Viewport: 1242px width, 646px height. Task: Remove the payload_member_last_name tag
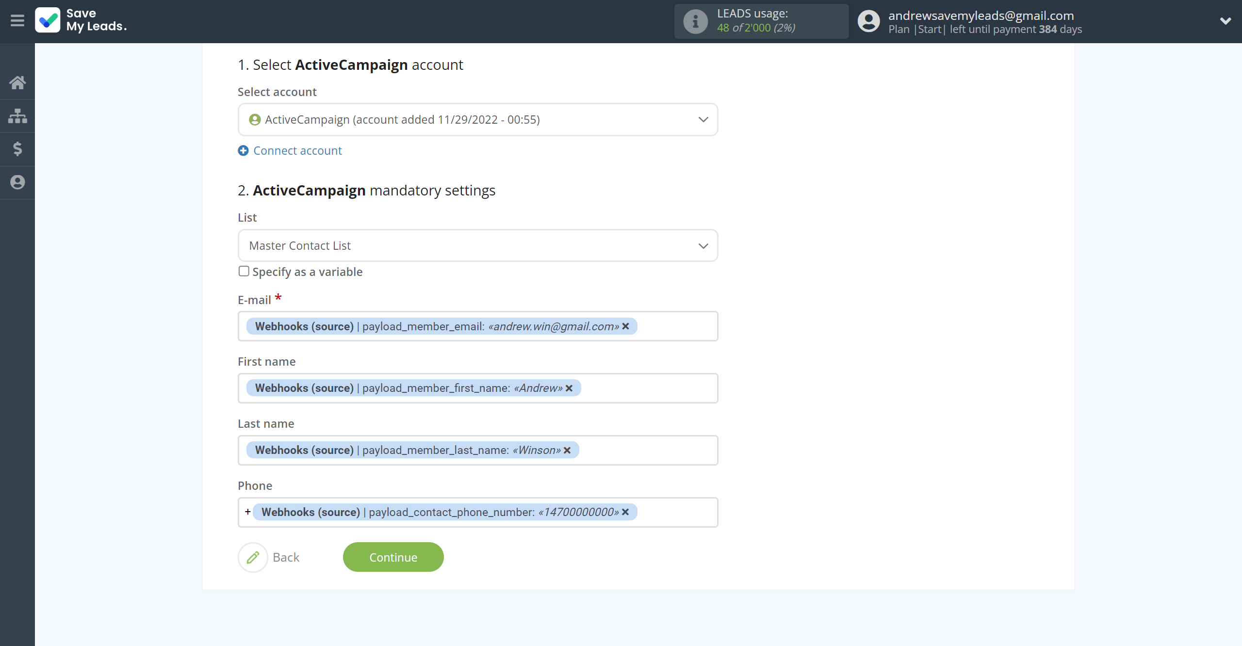(x=567, y=451)
